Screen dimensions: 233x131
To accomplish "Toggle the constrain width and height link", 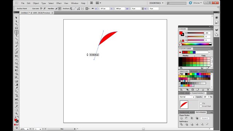I will pyautogui.click(x=143, y=9).
